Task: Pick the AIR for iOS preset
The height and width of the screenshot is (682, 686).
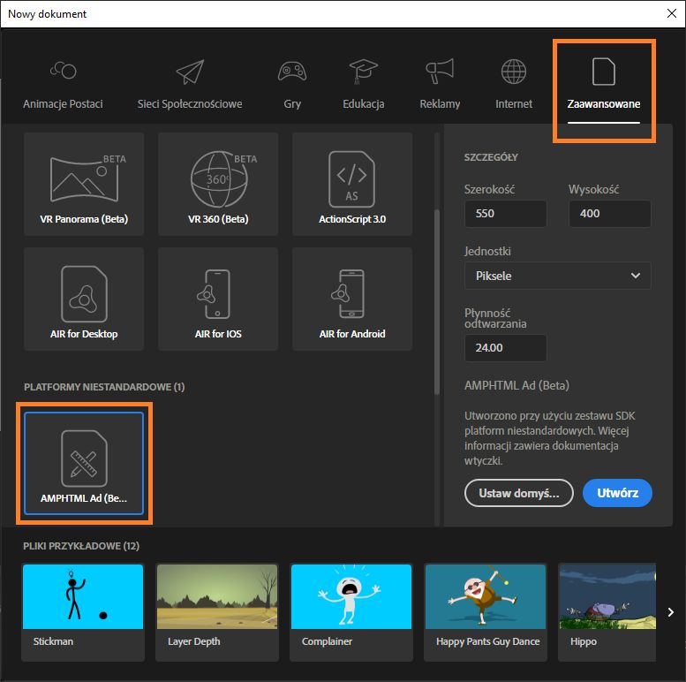Action: click(x=218, y=299)
